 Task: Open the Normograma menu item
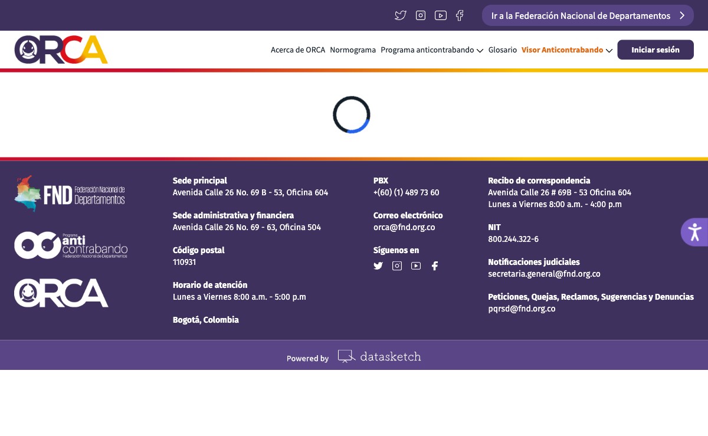[353, 50]
